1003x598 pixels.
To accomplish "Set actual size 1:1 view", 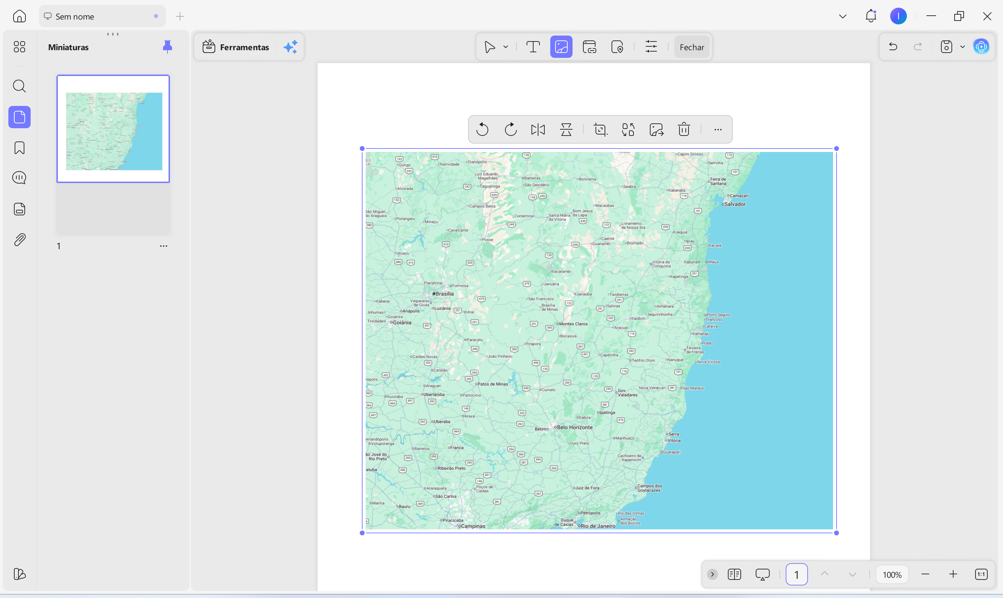I will click(x=981, y=574).
